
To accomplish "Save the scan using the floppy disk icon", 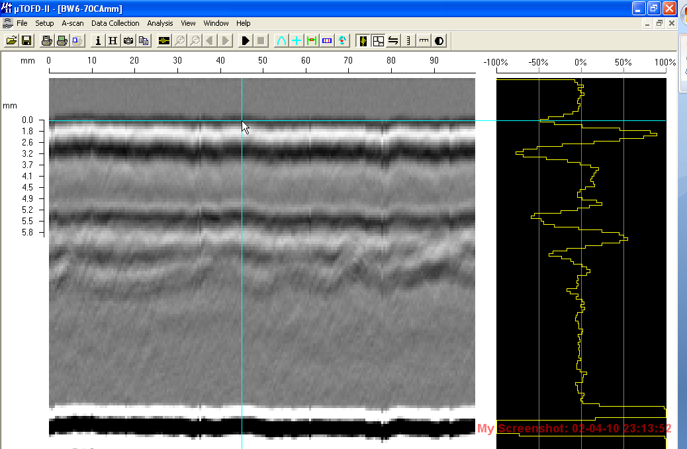I will [x=26, y=41].
